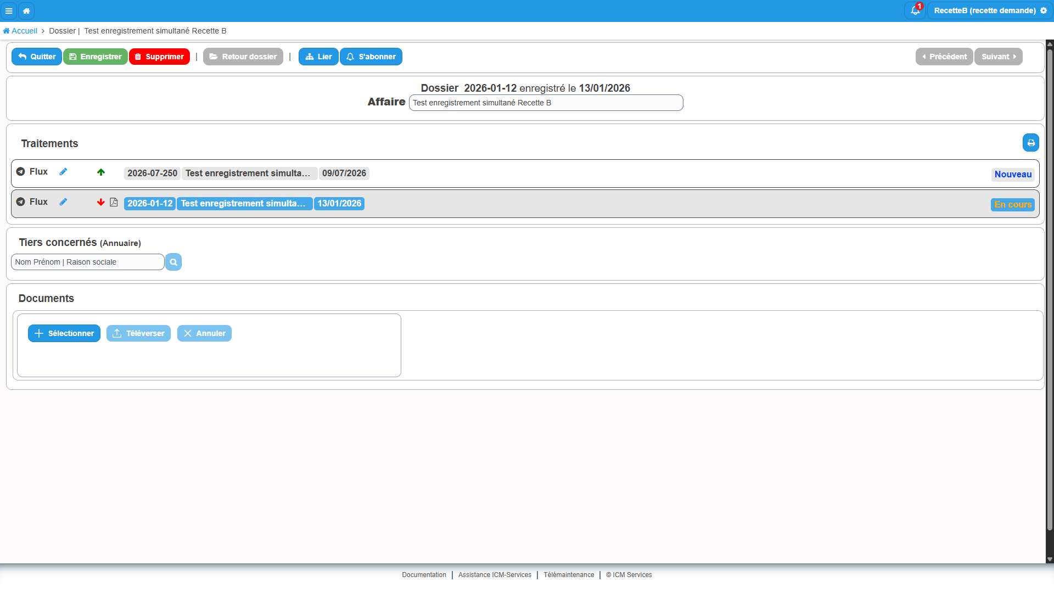The width and height of the screenshot is (1054, 593).
Task: Go to Suivant dossier
Action: point(999,57)
